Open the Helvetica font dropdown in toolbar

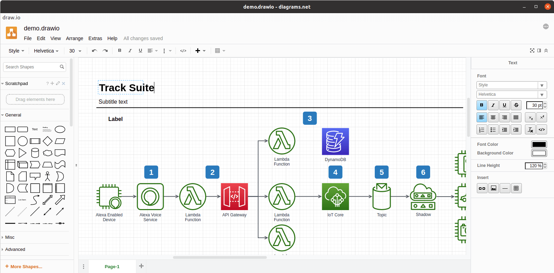(x=46, y=51)
